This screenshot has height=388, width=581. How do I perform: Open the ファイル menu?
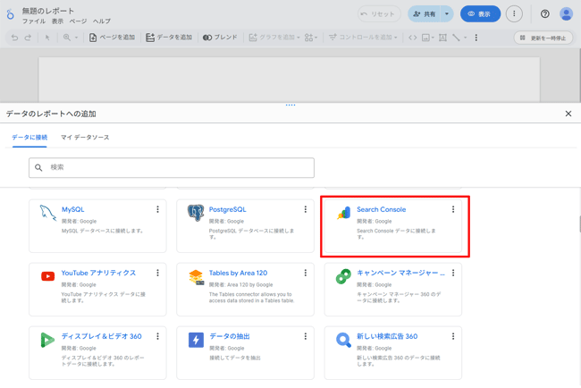34,21
